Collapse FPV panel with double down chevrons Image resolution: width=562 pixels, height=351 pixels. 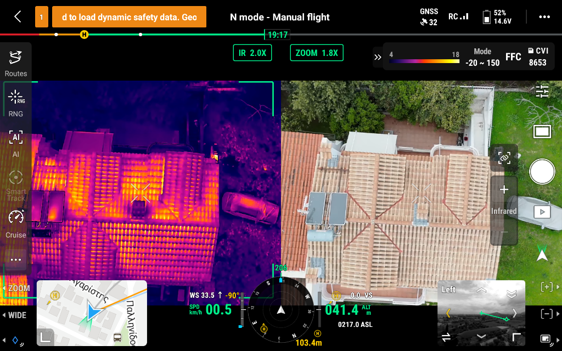(x=512, y=294)
